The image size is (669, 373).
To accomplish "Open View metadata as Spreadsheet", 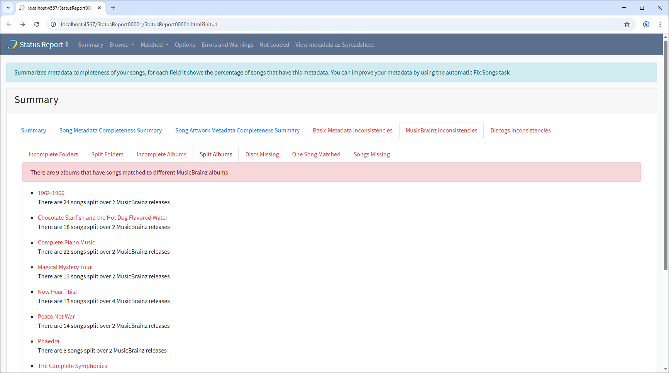I will tap(335, 45).
